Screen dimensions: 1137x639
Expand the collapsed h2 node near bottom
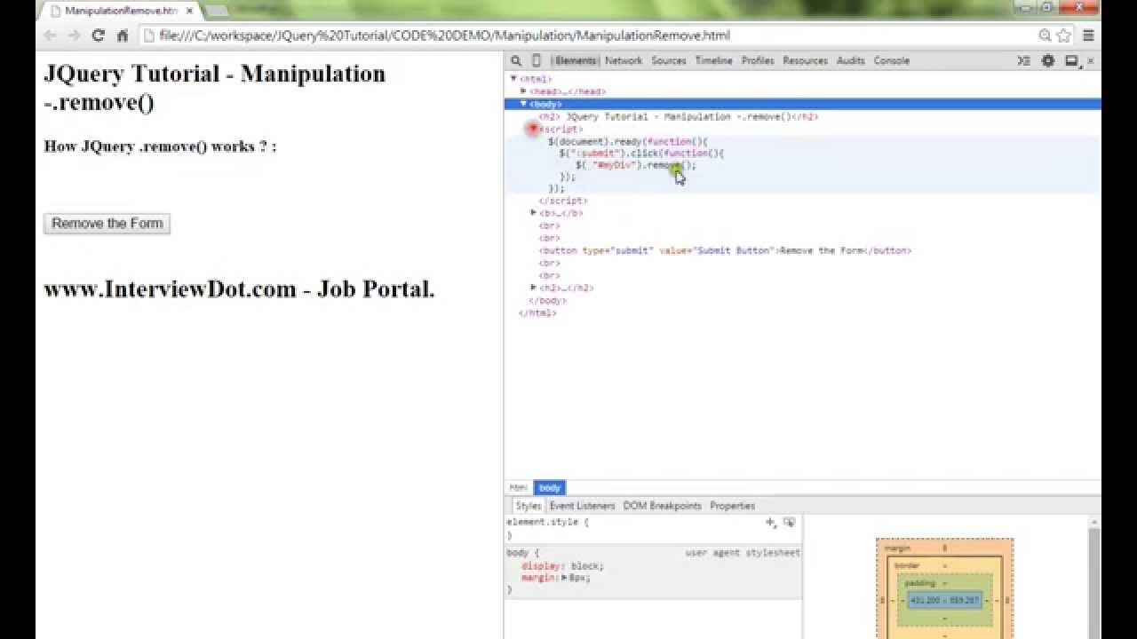pyautogui.click(x=533, y=288)
